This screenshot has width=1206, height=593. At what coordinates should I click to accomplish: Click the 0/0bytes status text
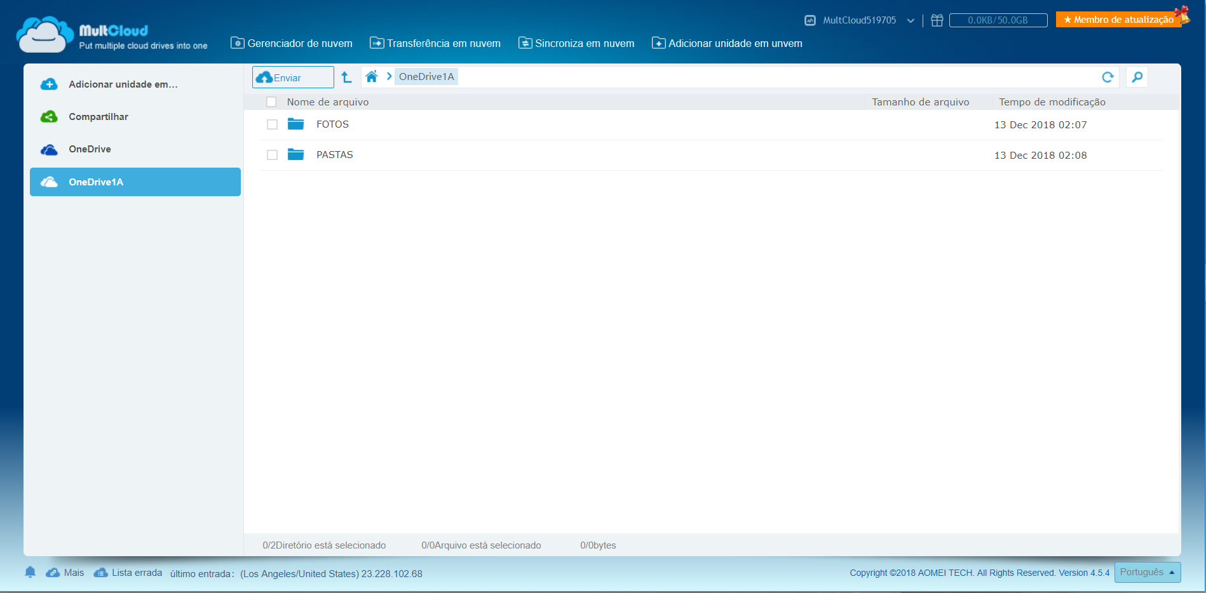(x=598, y=545)
